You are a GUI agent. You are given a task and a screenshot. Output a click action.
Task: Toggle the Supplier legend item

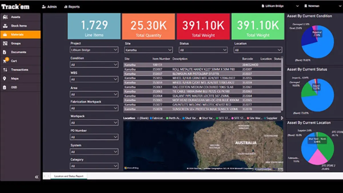click(271, 118)
